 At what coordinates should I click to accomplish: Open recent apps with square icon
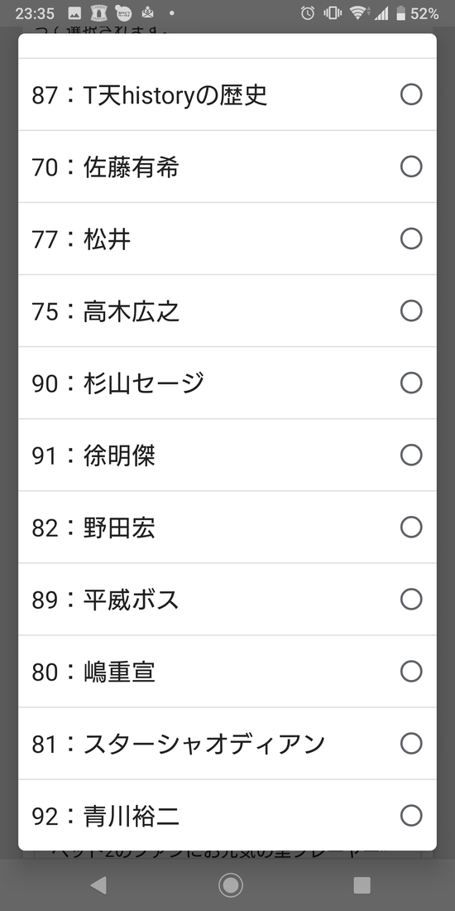362,884
